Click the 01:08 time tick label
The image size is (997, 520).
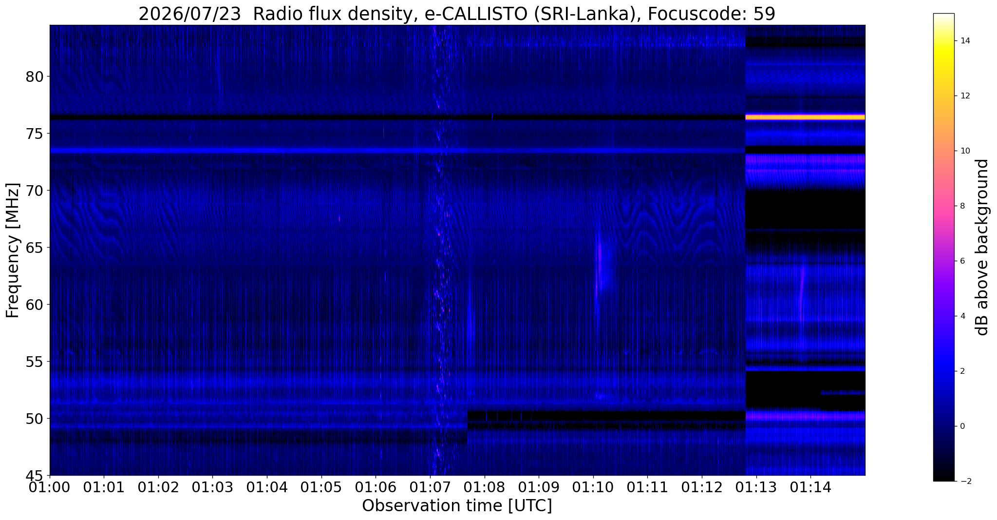click(x=484, y=486)
